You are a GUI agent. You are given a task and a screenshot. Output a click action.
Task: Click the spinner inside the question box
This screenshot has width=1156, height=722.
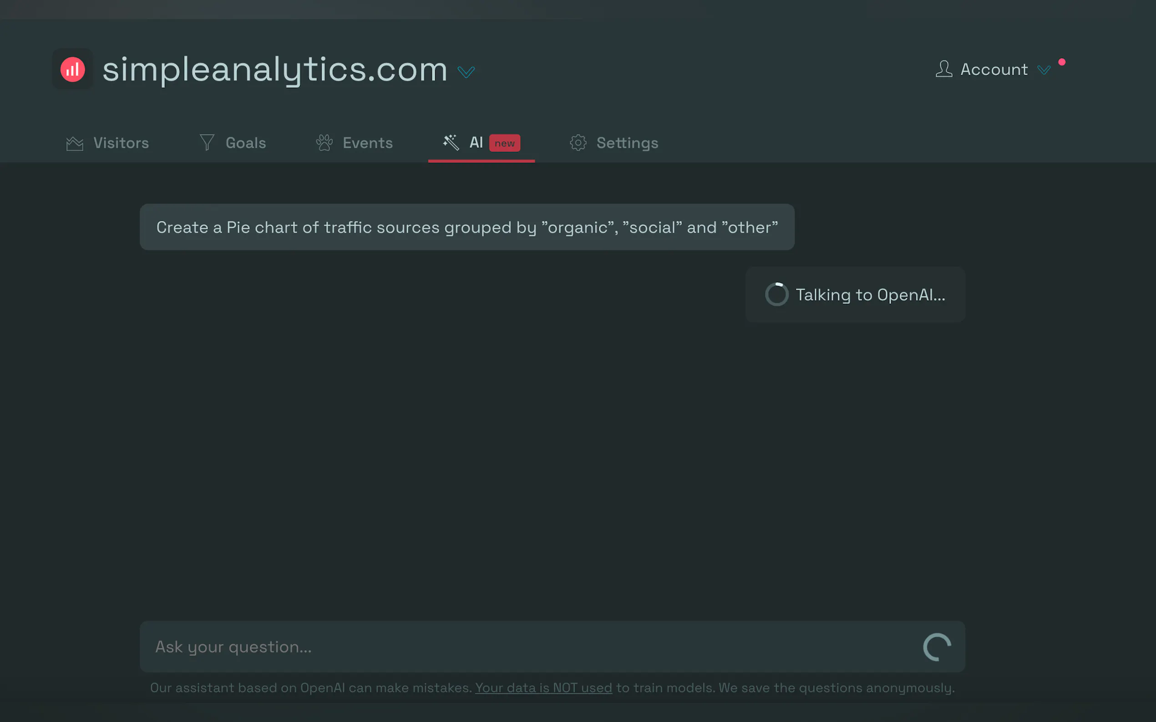tap(937, 647)
